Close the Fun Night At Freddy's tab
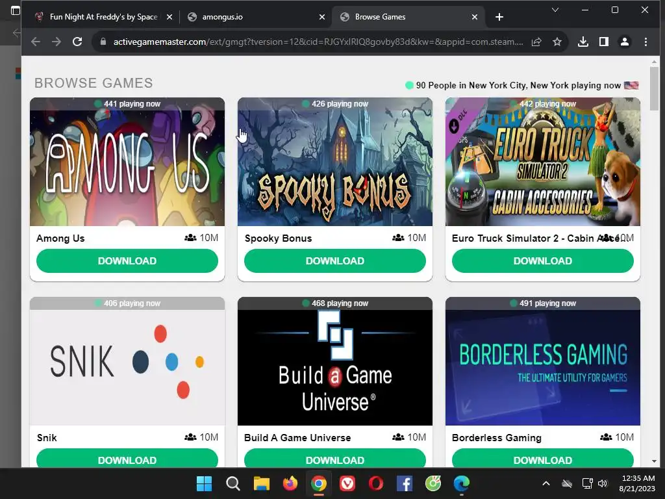This screenshot has height=499, width=665. tap(169, 17)
